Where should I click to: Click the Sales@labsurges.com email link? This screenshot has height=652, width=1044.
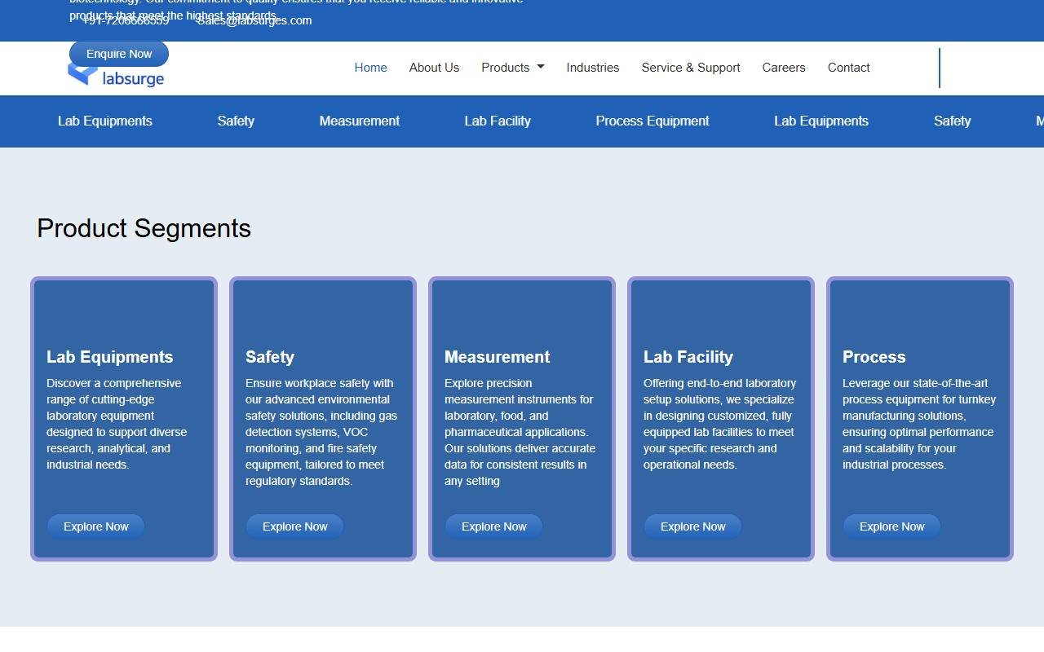click(x=254, y=20)
